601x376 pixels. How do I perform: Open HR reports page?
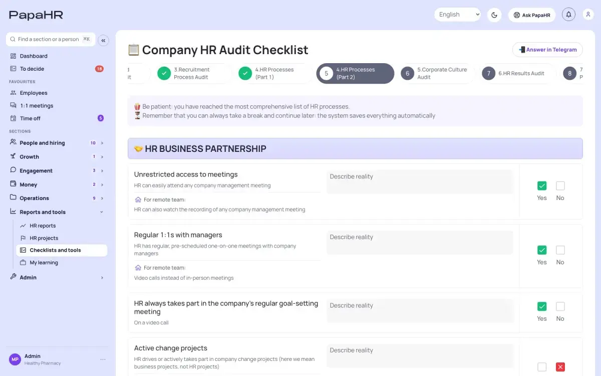tap(43, 226)
